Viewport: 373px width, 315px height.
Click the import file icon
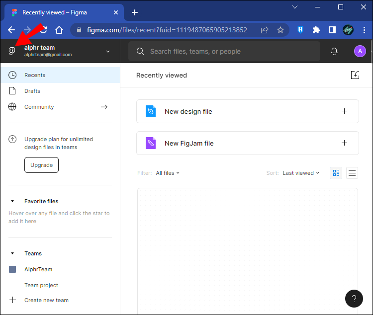point(355,75)
